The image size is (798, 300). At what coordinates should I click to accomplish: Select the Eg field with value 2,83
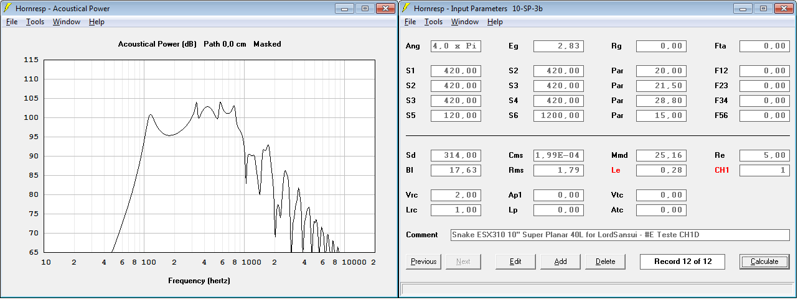[558, 46]
